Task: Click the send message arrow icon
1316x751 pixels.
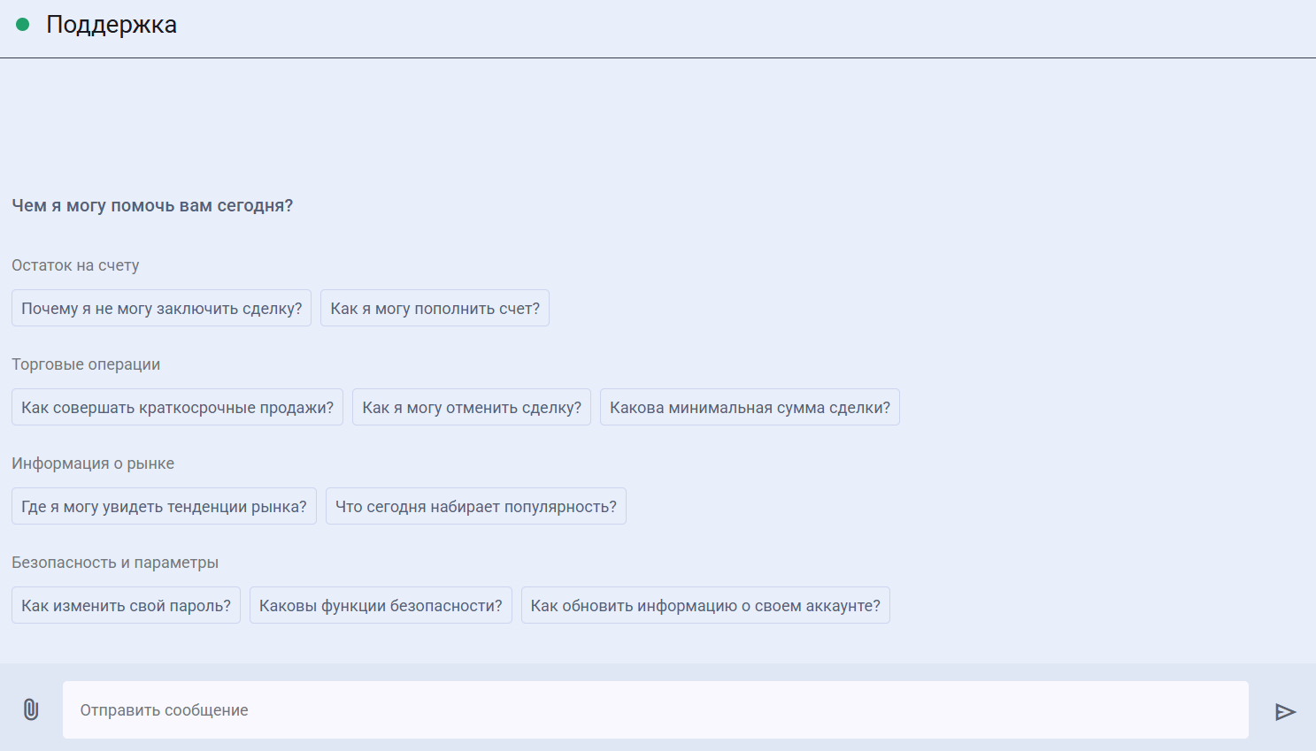Action: click(1285, 711)
